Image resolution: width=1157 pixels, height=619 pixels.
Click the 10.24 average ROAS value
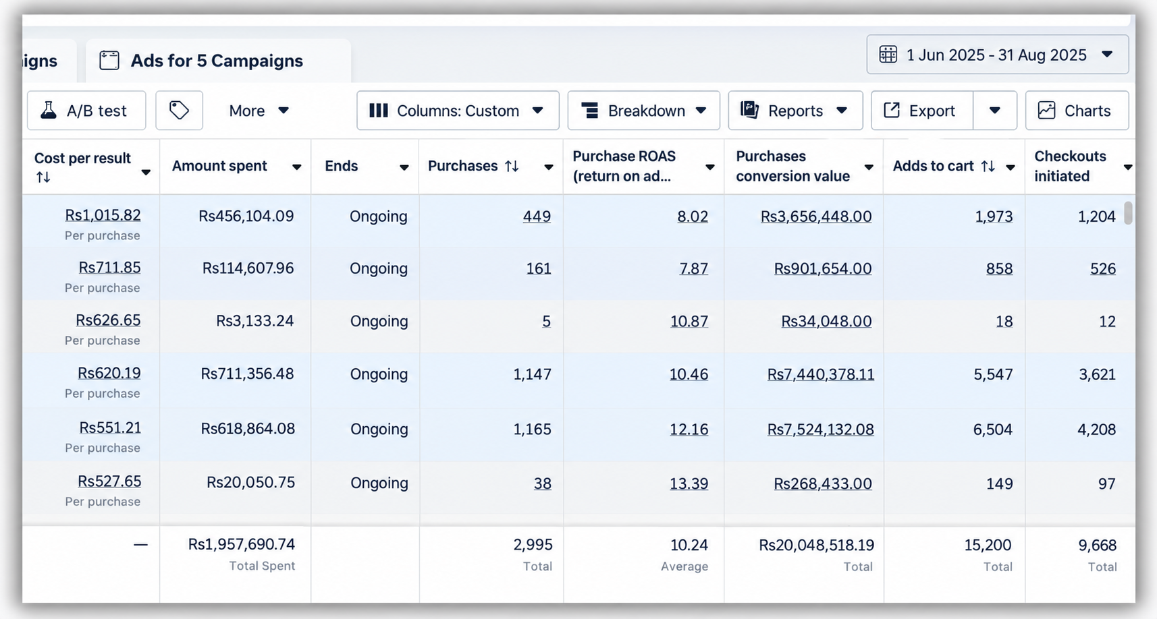(689, 545)
